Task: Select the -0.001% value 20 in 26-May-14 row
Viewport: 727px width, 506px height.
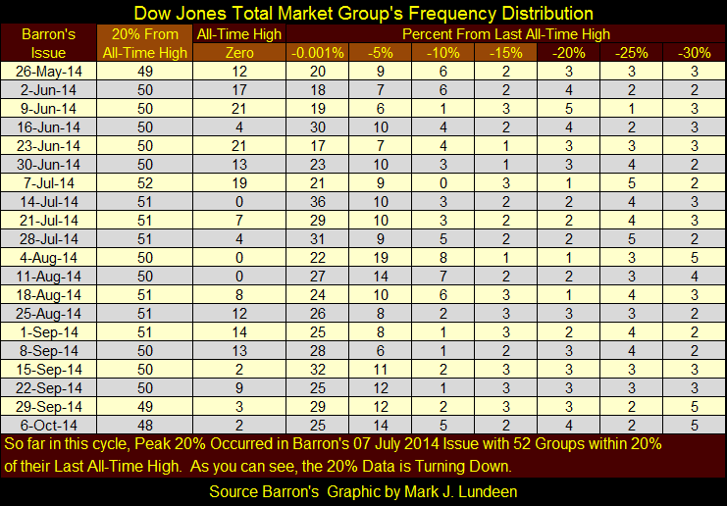Action: 318,71
